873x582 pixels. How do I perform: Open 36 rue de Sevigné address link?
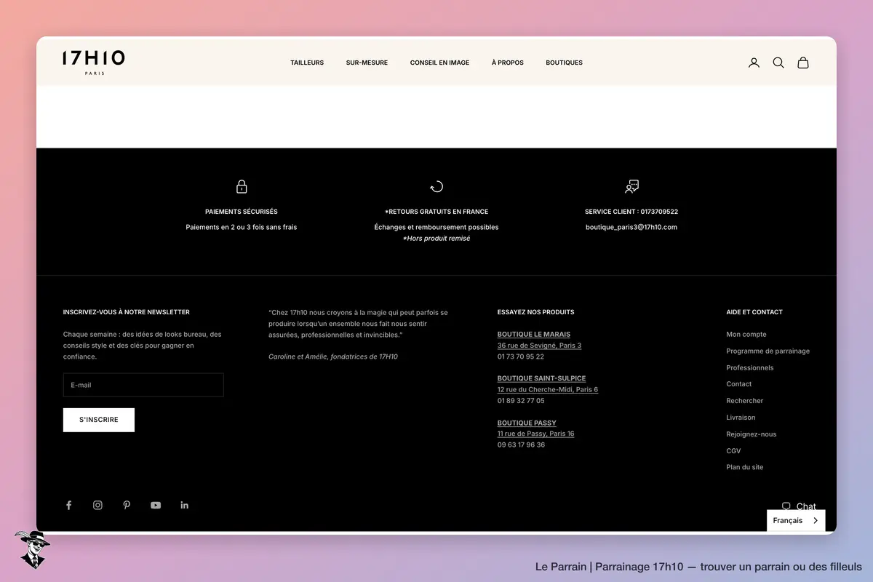click(539, 346)
